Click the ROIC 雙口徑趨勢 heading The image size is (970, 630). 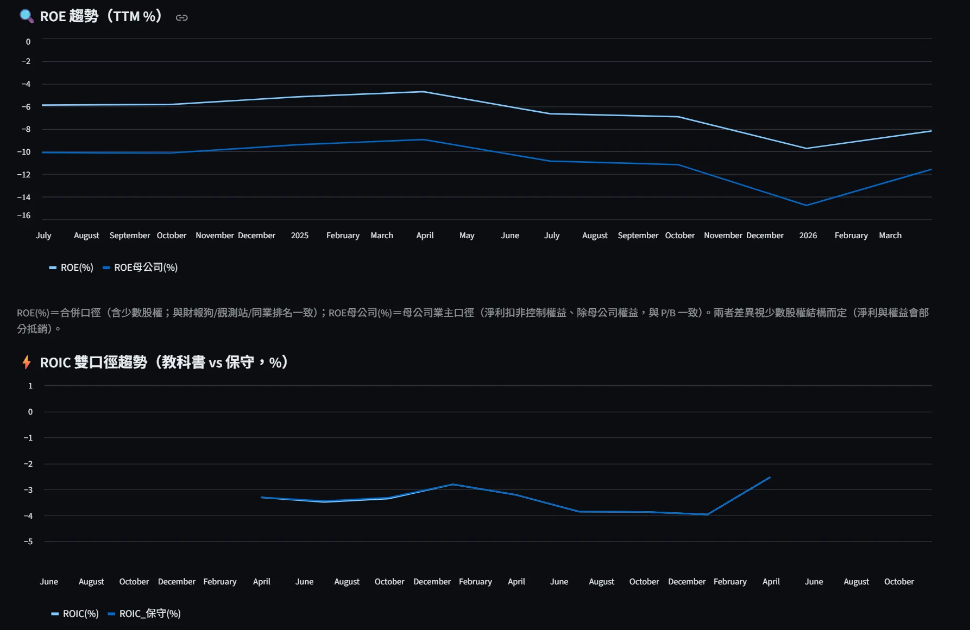point(164,362)
